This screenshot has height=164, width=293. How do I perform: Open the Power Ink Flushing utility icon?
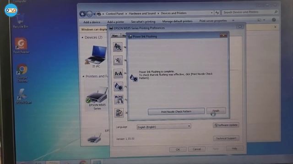coord(119,87)
